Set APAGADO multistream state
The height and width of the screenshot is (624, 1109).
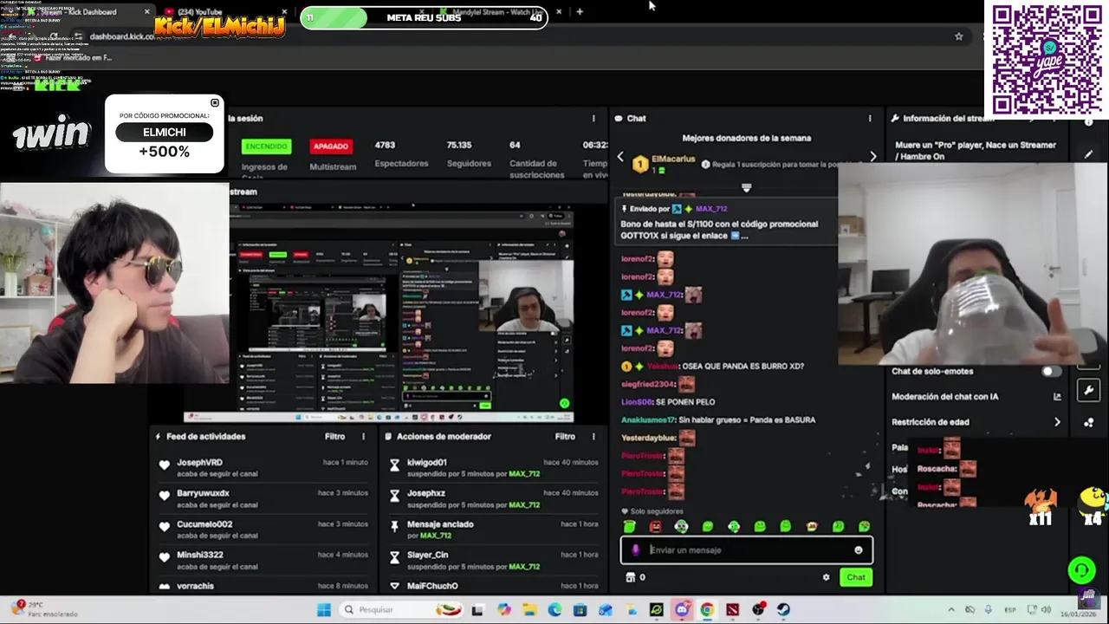pyautogui.click(x=331, y=146)
